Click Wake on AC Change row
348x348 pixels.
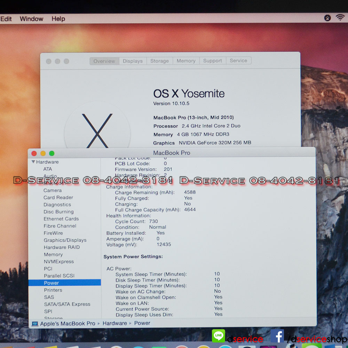point(168,291)
